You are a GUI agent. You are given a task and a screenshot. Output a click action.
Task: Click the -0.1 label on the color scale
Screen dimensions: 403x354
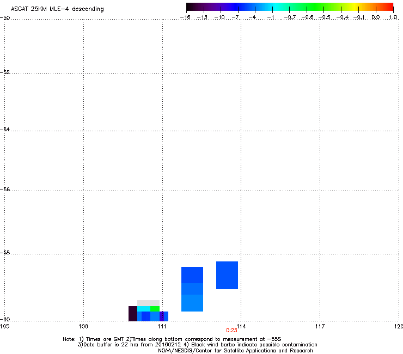tap(359, 17)
